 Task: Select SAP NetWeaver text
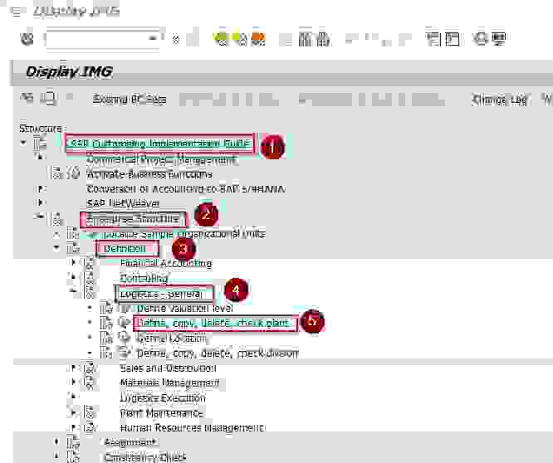(123, 203)
